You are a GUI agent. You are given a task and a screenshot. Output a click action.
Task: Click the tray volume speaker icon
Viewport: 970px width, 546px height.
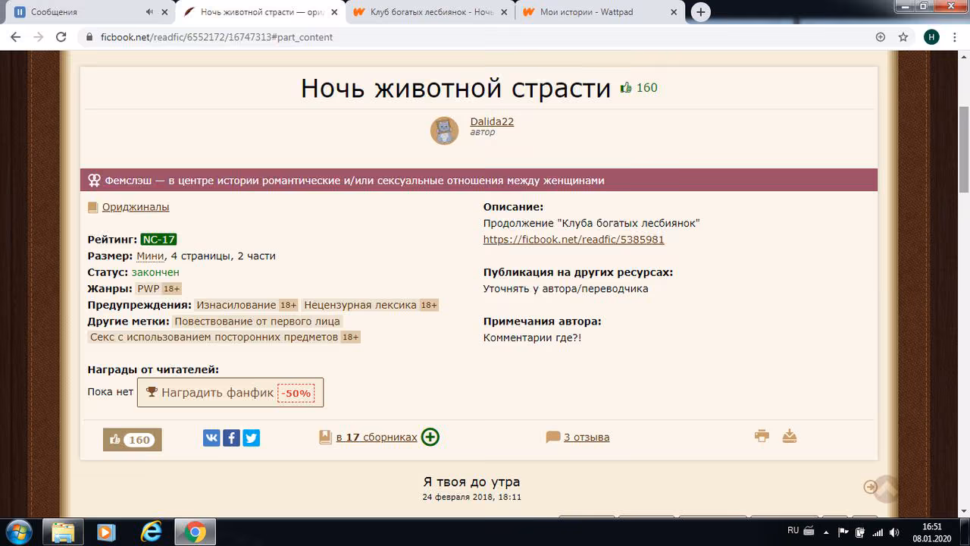click(895, 532)
